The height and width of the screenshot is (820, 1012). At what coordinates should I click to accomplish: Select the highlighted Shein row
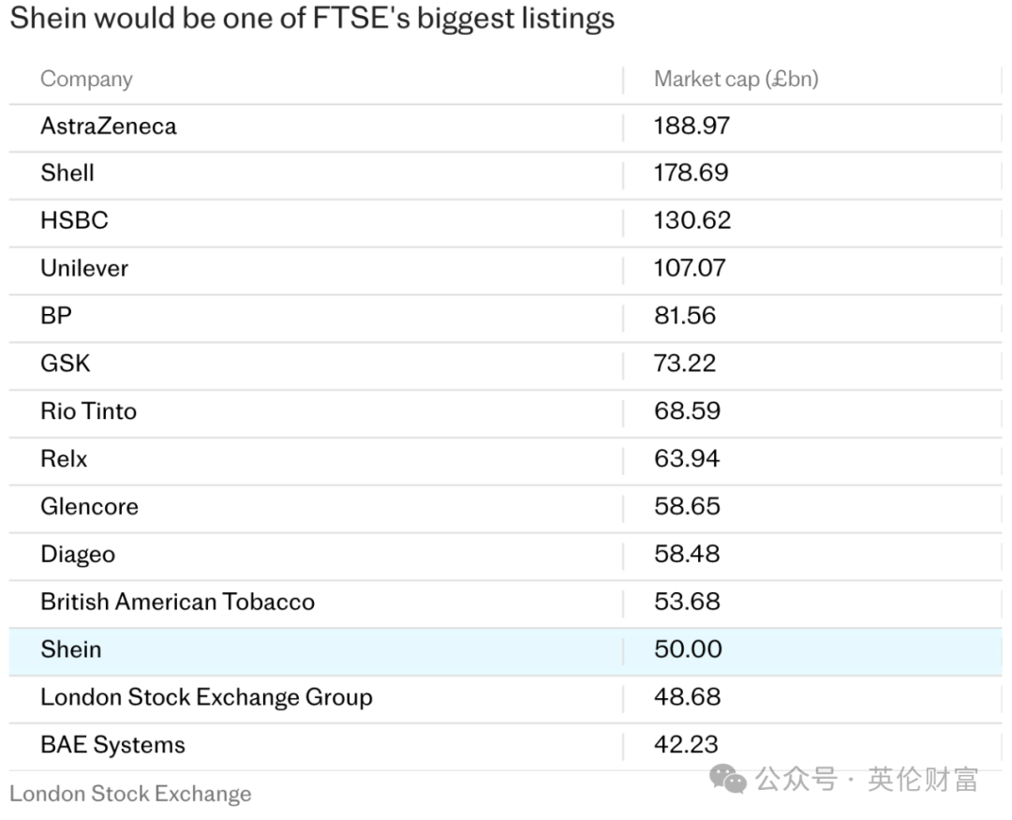(x=505, y=651)
